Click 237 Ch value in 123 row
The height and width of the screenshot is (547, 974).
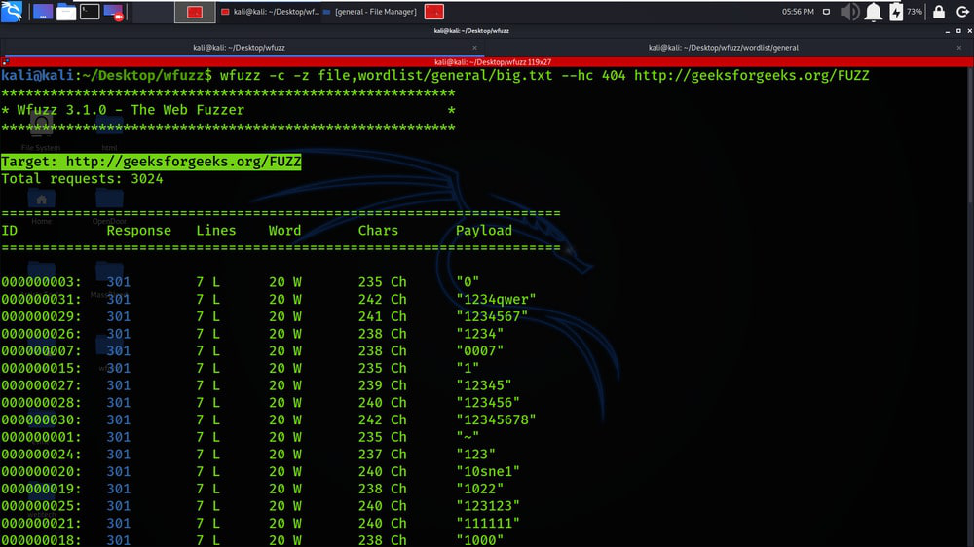click(x=382, y=455)
